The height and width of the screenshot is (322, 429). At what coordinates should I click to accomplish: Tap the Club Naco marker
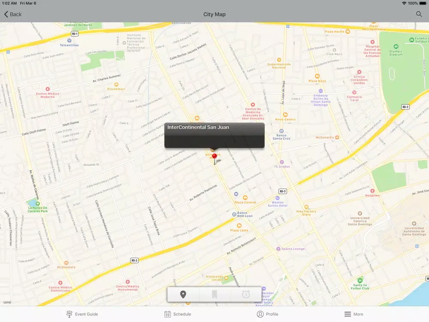[334, 50]
